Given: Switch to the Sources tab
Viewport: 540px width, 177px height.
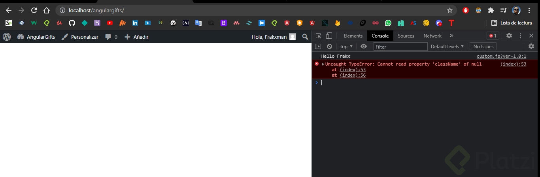Looking at the screenshot, I should 406,36.
